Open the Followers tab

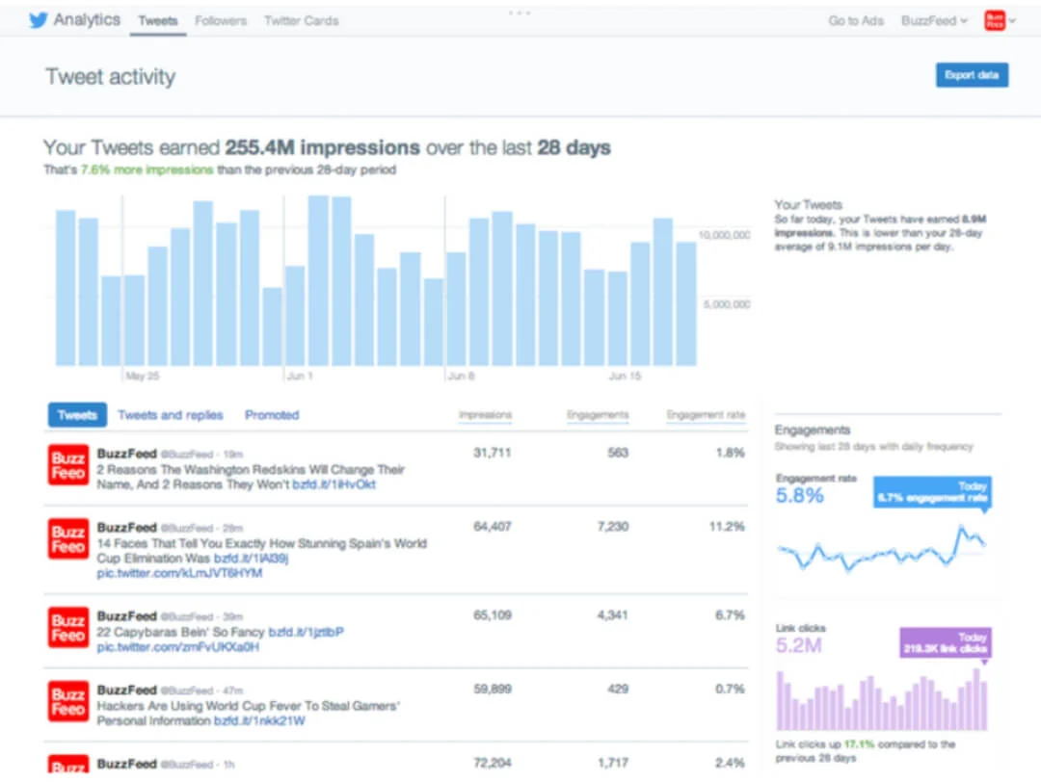pos(221,20)
